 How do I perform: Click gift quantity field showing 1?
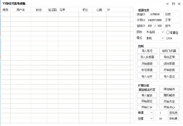coord(160,113)
